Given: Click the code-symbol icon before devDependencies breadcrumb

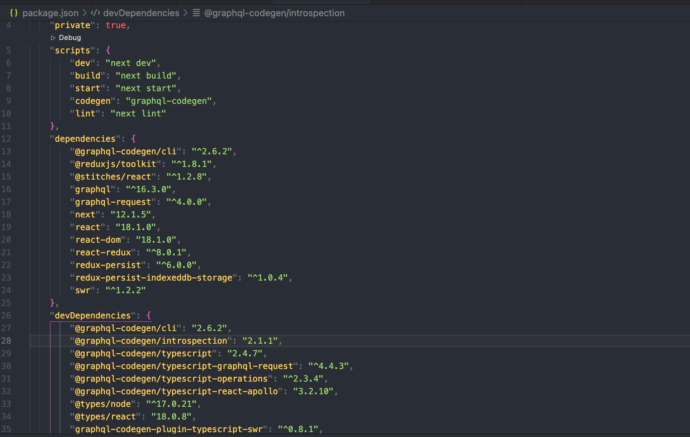Looking at the screenshot, I should tap(95, 13).
